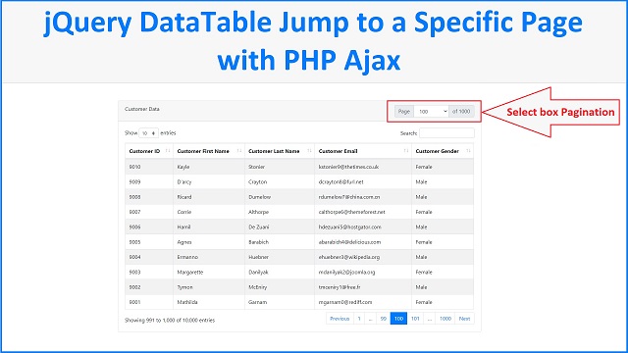
Task: Sort by Customer Last Name arrows
Action: coord(309,151)
